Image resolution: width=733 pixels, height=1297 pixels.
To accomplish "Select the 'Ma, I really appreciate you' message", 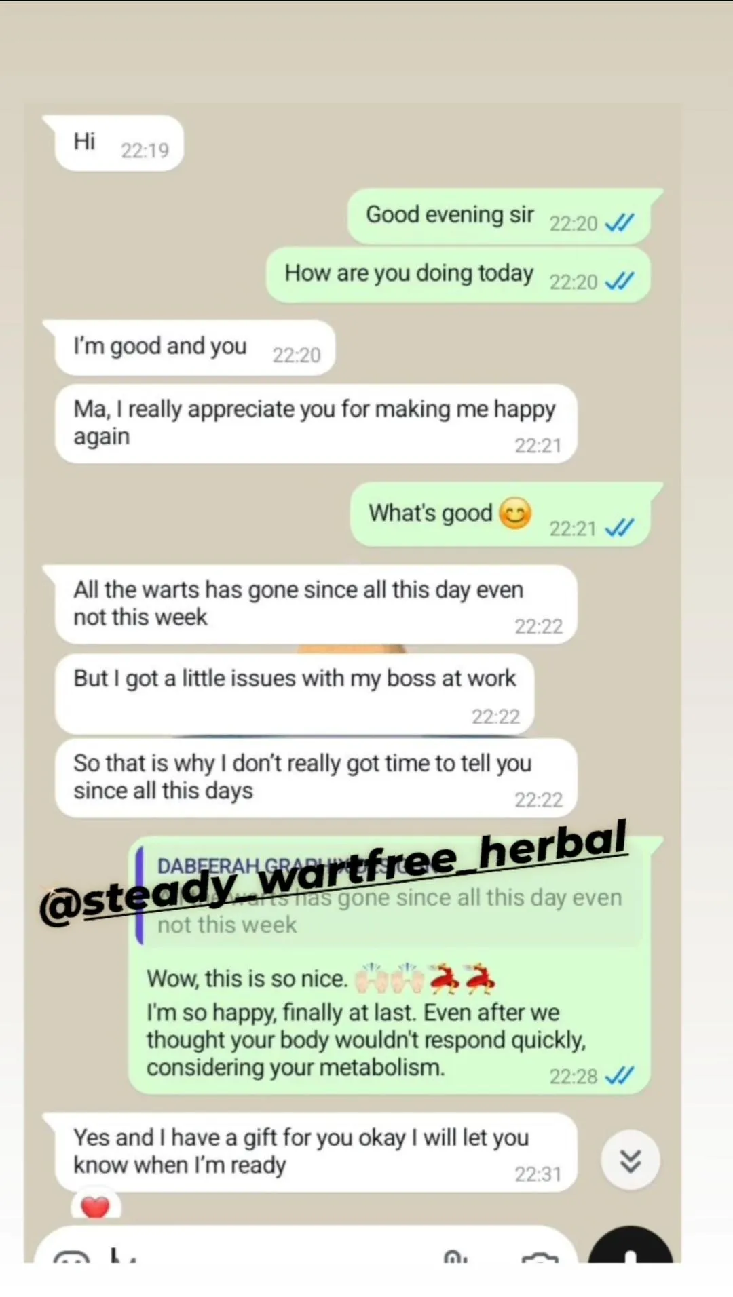I will 316,424.
